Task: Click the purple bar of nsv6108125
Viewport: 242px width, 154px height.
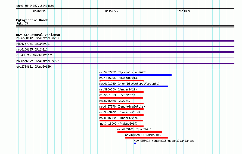Action: [x=125, y=52]
